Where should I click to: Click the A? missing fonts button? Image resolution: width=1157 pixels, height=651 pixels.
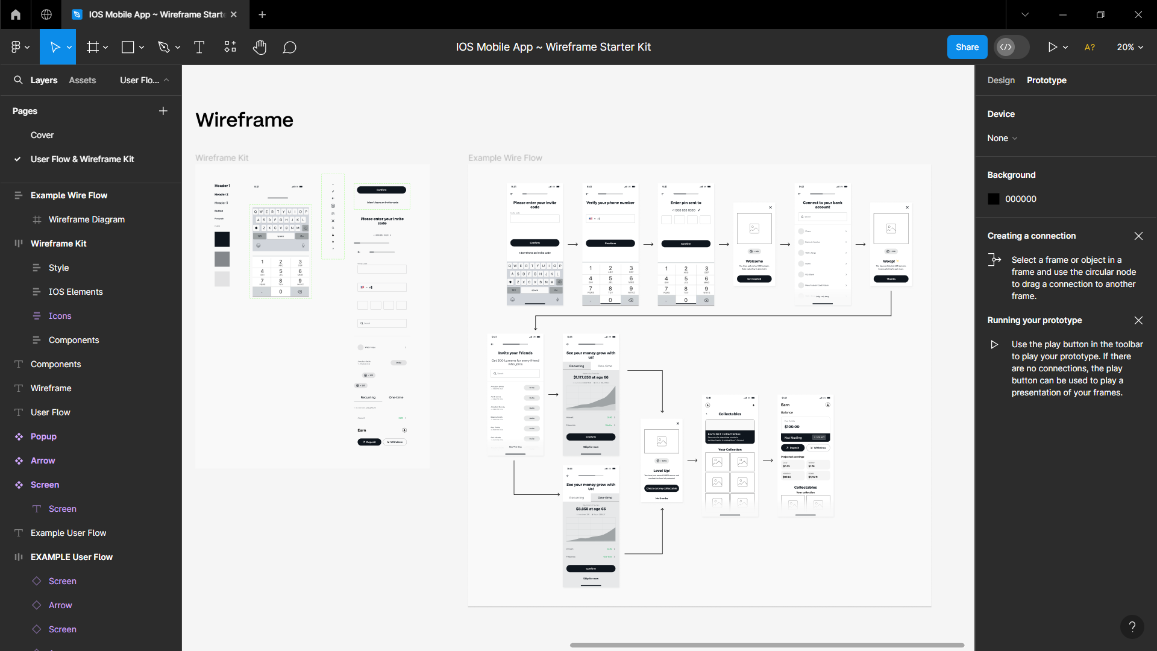1090,47
